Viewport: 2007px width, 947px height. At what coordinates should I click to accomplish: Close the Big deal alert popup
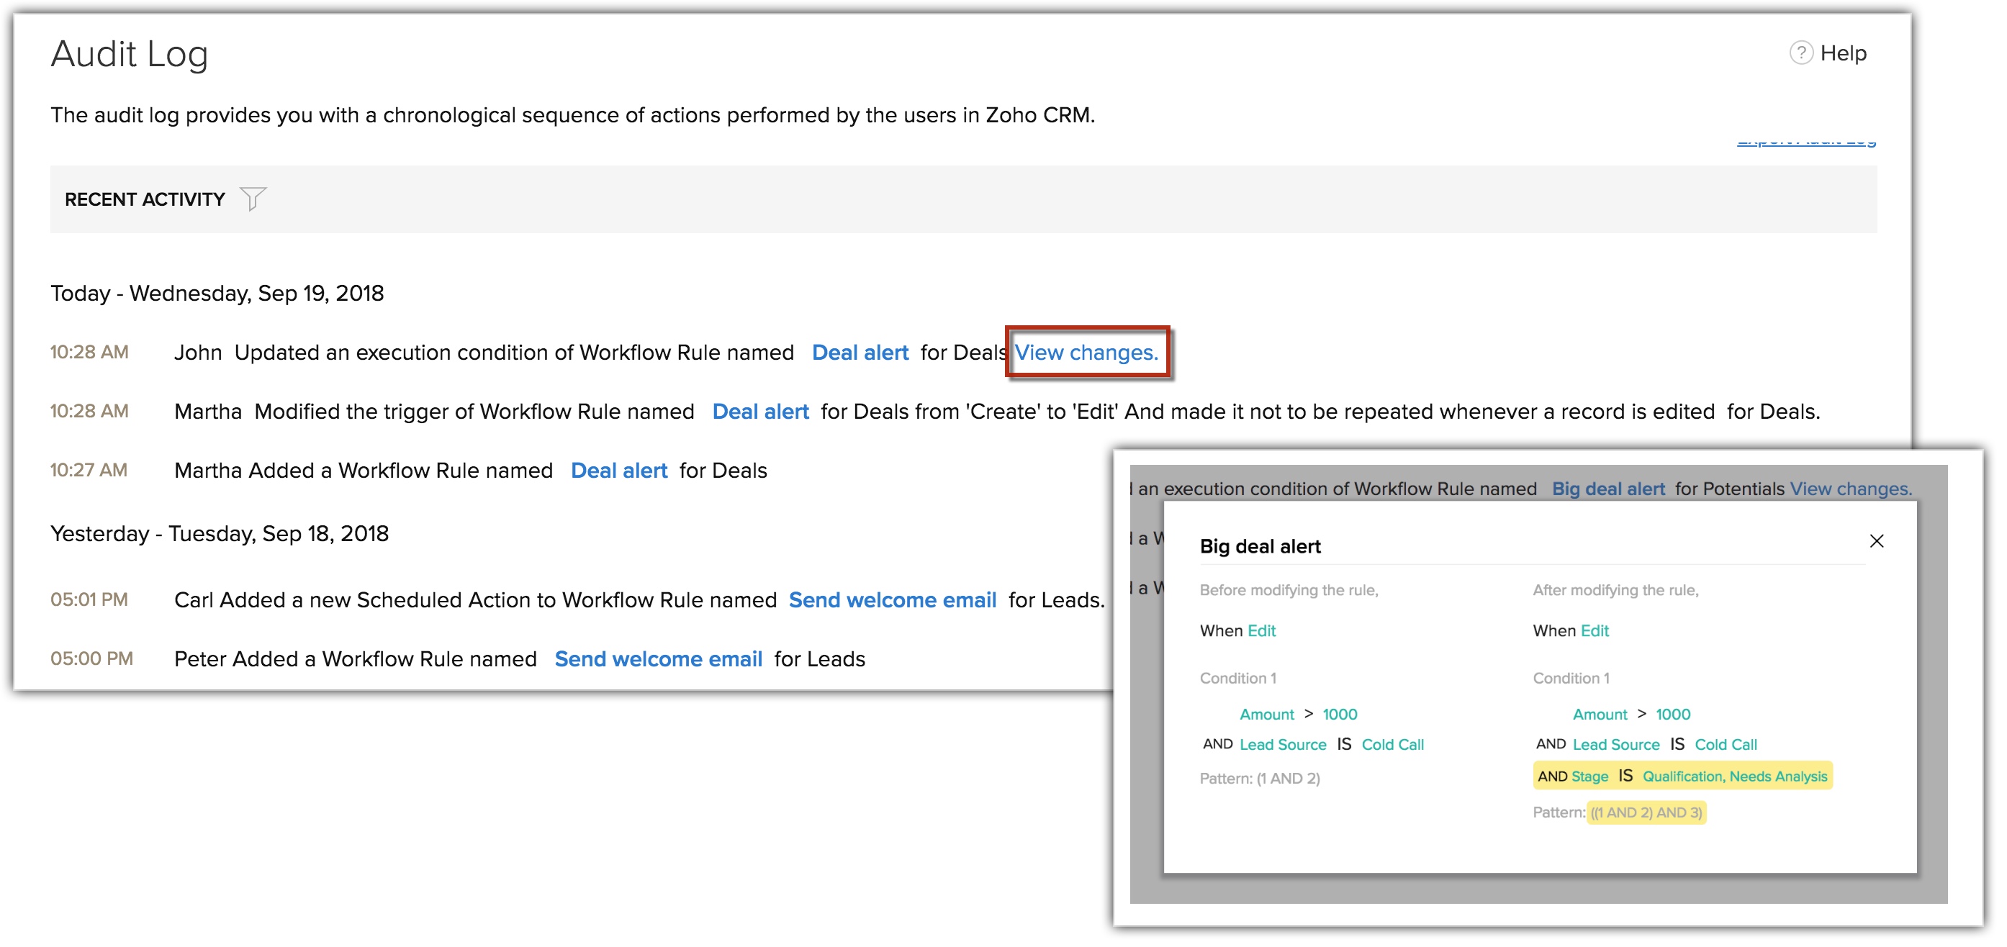point(1876,541)
